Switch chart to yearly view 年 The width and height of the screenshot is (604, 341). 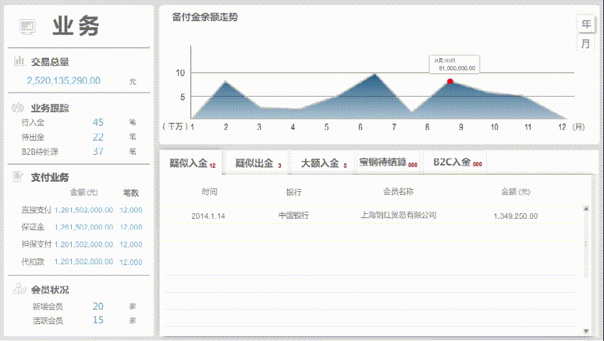(x=586, y=24)
